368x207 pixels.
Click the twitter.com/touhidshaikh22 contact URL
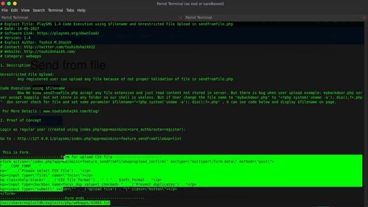coord(59,47)
